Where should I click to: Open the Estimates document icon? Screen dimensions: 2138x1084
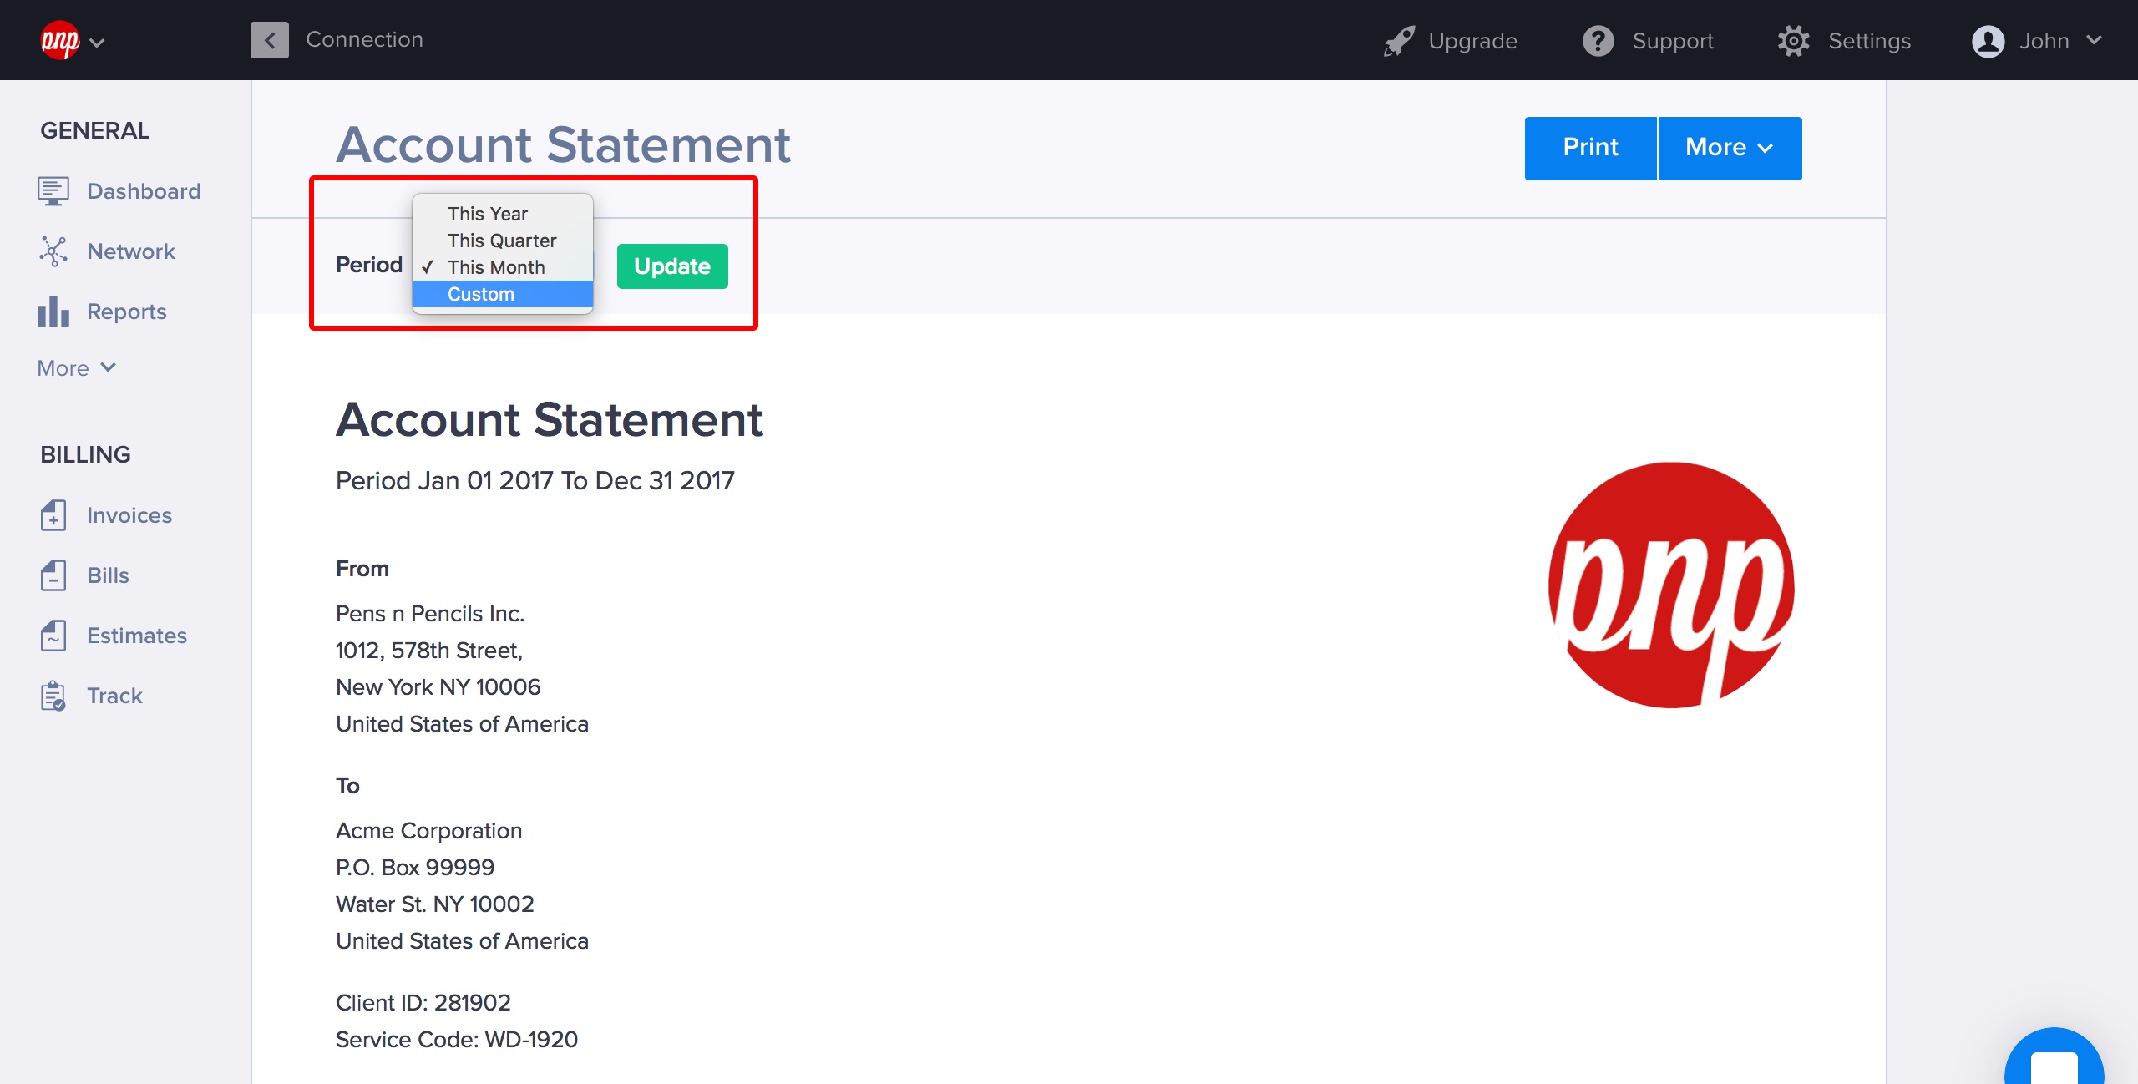click(x=53, y=636)
